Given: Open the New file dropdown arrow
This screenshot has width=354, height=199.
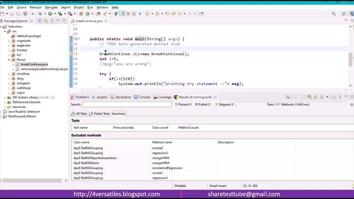Looking at the screenshot, I should [7, 14].
